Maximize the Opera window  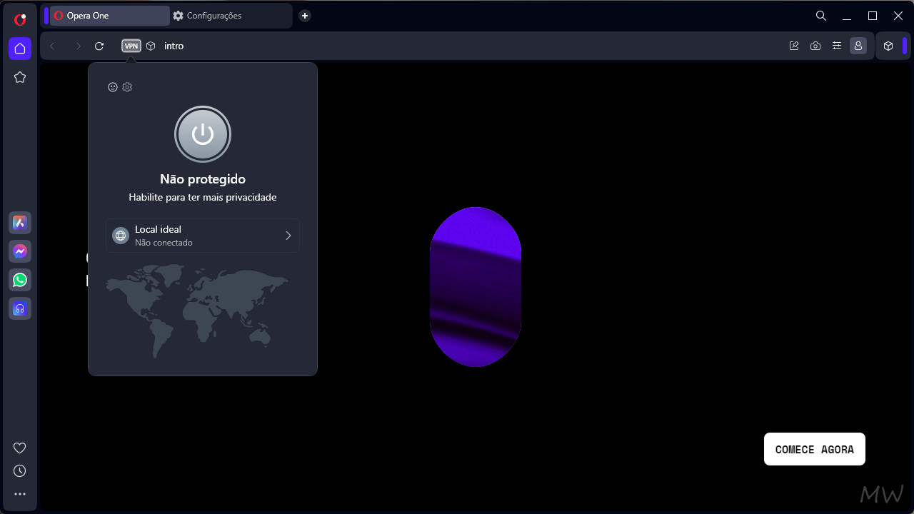[x=873, y=16]
